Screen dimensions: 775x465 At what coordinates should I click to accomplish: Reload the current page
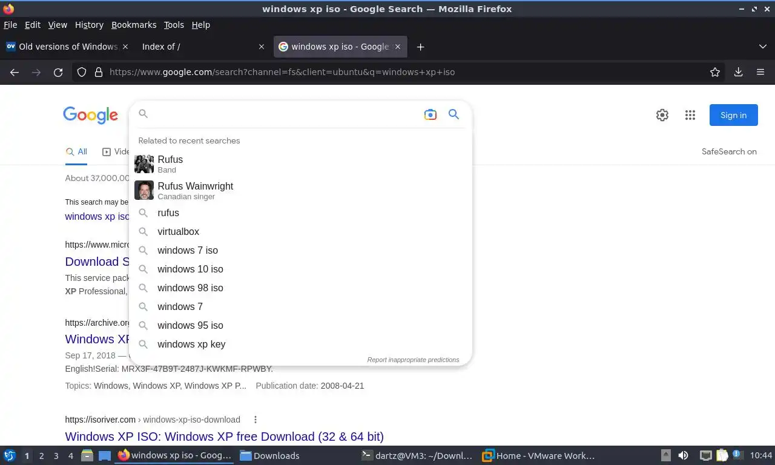58,72
